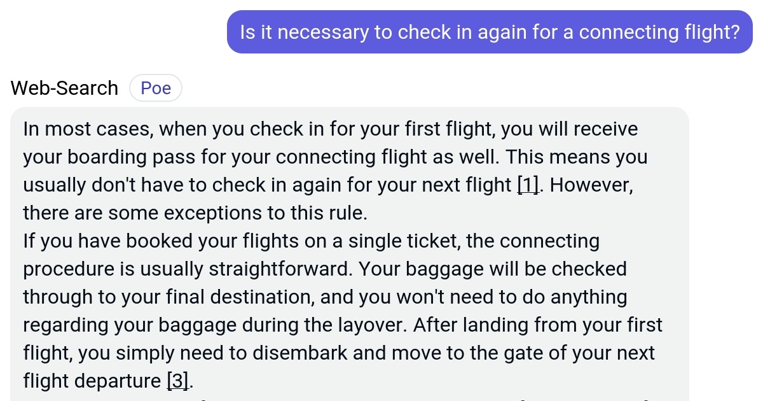763x401 pixels.
Task: Open the Web-Search bot profile
Action: coord(64,88)
